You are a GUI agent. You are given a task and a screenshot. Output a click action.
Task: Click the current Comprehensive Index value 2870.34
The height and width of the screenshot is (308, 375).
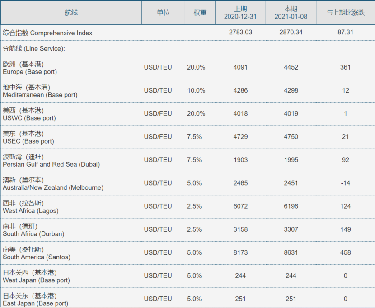[x=291, y=33]
